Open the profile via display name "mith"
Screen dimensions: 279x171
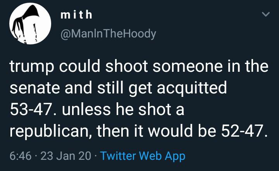pos(76,15)
